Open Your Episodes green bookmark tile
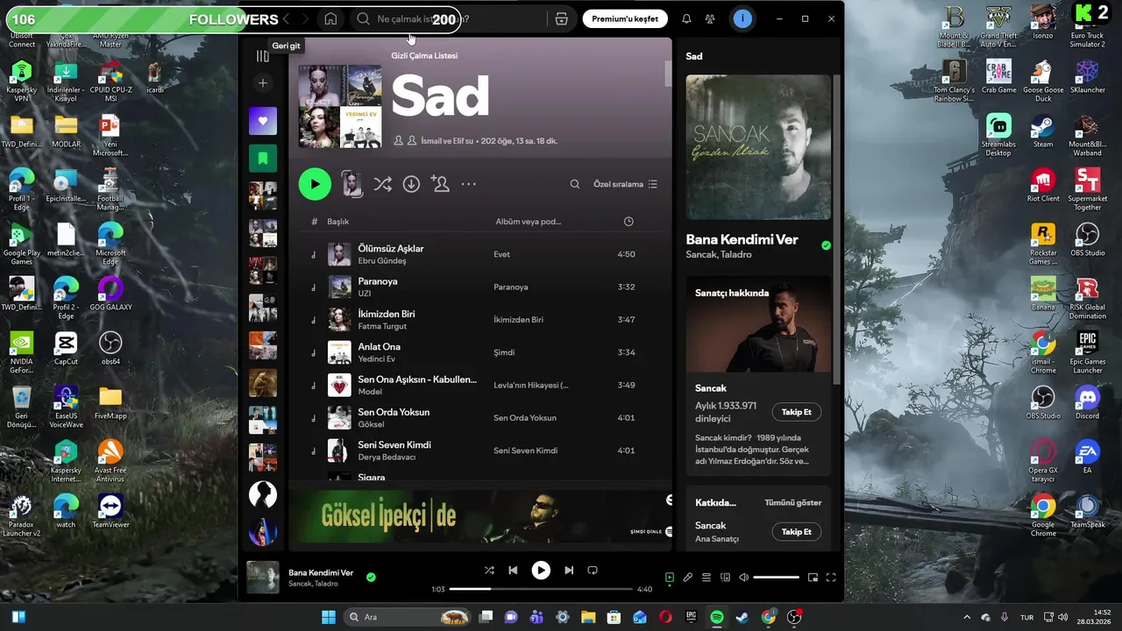Viewport: 1122px width, 631px height. (263, 159)
